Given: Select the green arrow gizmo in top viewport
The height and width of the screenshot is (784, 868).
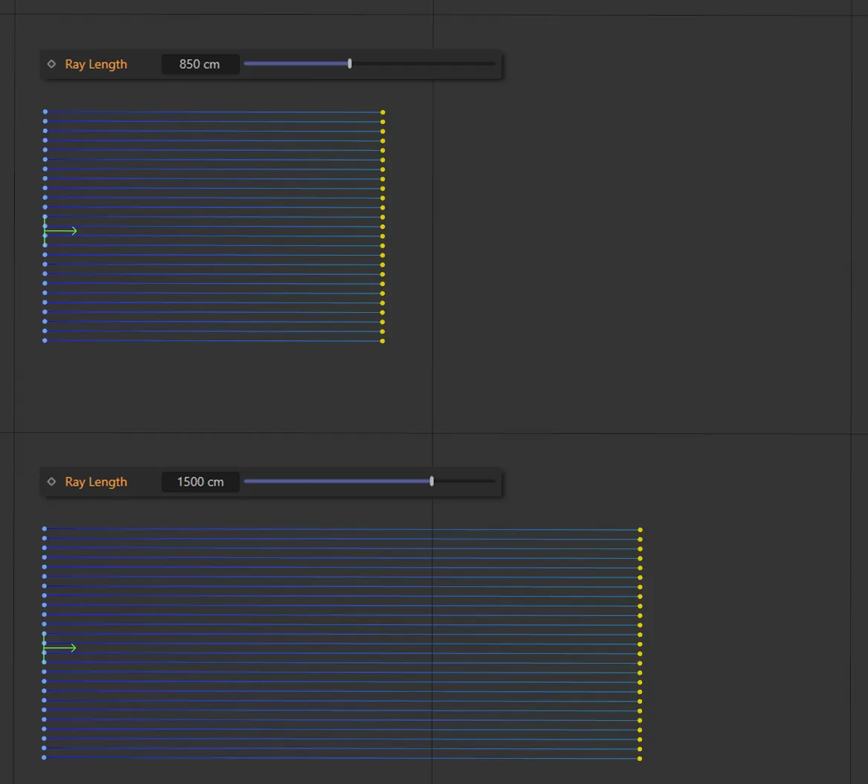Looking at the screenshot, I should click(59, 230).
